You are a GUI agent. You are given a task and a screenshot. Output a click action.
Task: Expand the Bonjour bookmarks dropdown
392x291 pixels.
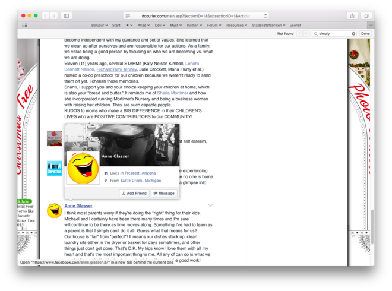tap(99, 26)
